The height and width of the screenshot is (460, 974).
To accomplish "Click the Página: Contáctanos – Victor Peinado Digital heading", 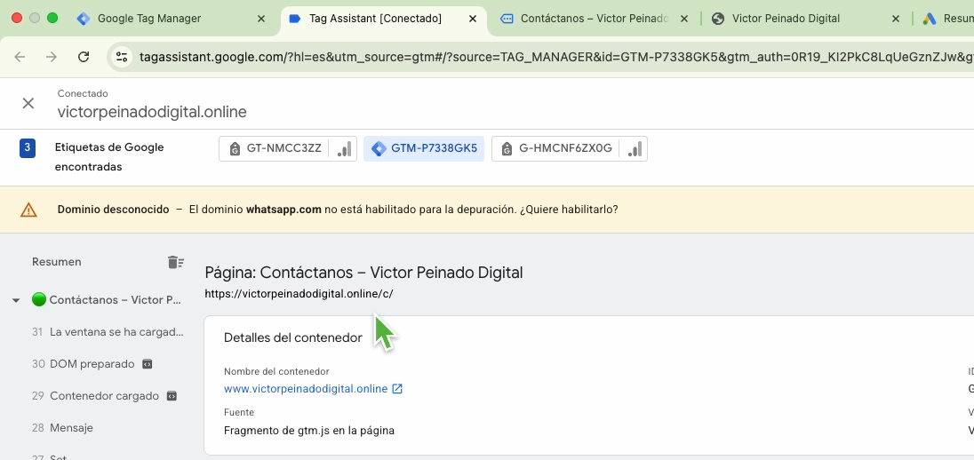I will click(x=364, y=273).
